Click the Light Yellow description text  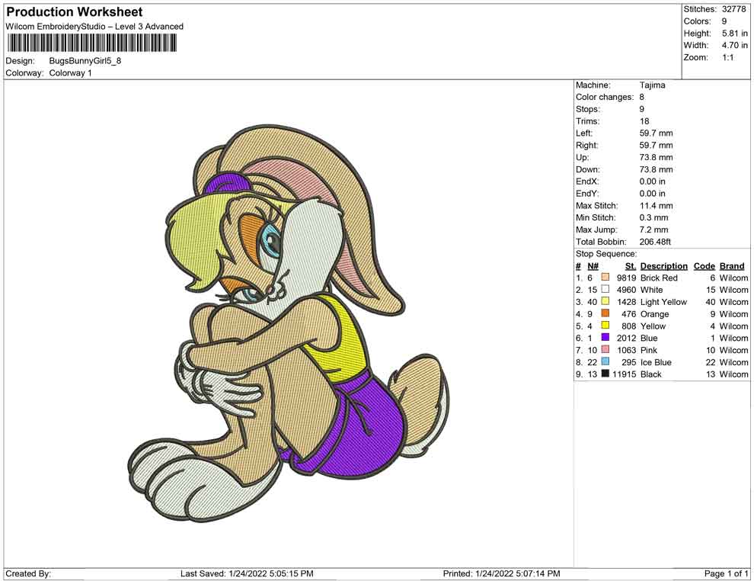tap(663, 302)
